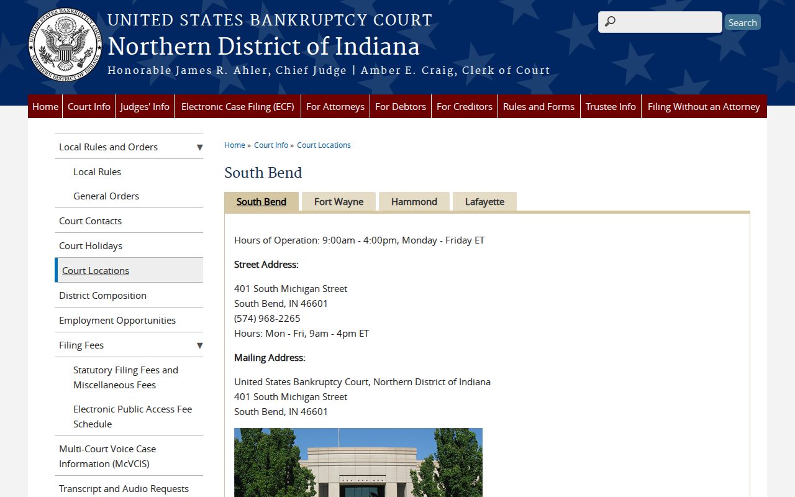Screen dimensions: 795x497
Task: Open the Judges' Info menu
Action: pos(145,106)
